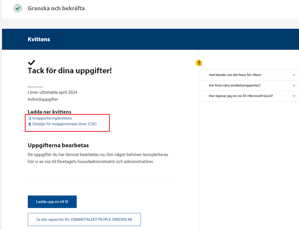Viewport: 299px width, 230px height.
Task: Open the 'Granska och bekräfta' step
Action: (x=56, y=8)
